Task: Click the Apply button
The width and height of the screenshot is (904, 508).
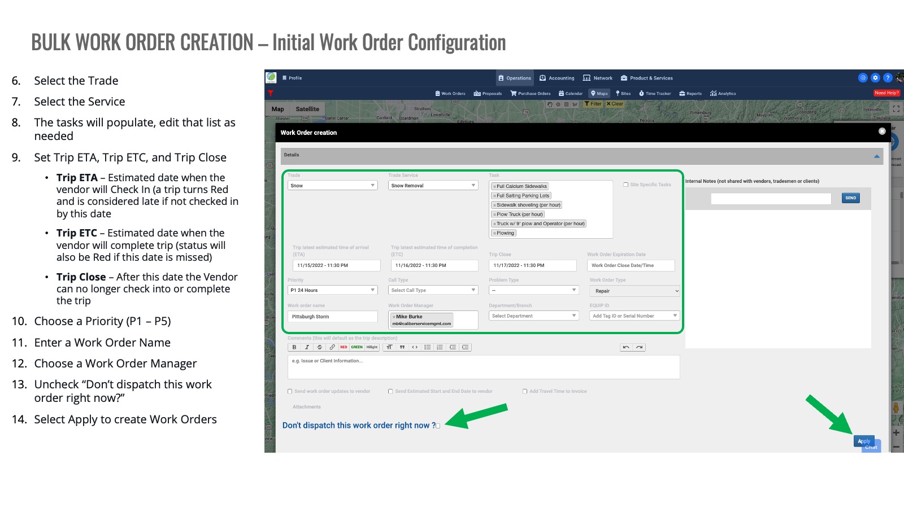Action: 864,441
